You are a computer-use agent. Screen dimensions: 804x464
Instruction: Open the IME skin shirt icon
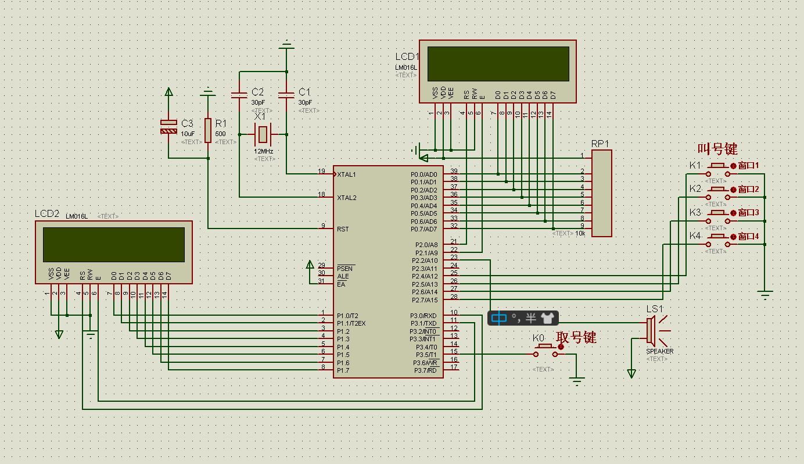(x=547, y=317)
